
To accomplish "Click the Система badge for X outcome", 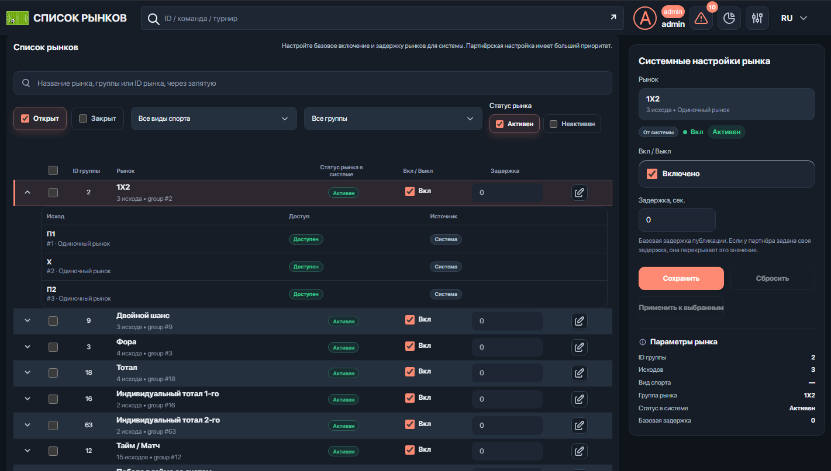I will coord(446,267).
